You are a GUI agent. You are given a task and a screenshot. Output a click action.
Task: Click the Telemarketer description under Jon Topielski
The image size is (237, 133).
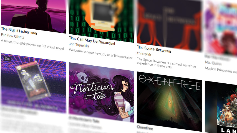click(x=101, y=54)
